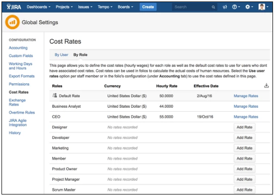Viewport: 274px width, 196px height.
Task: Open the administration gear menu
Action: coord(249,7)
